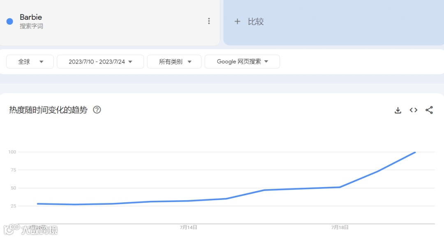444x238 pixels.
Task: Click the blue Barbie color dot
Action: tap(9, 21)
